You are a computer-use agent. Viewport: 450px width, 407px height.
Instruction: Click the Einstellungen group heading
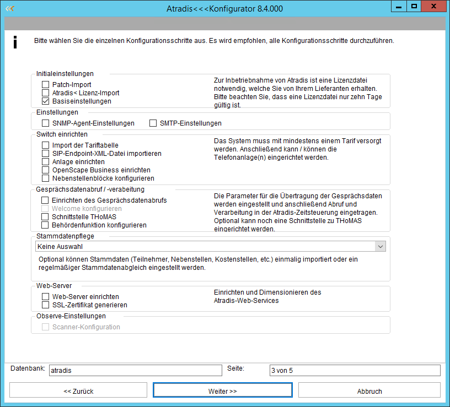(57, 112)
